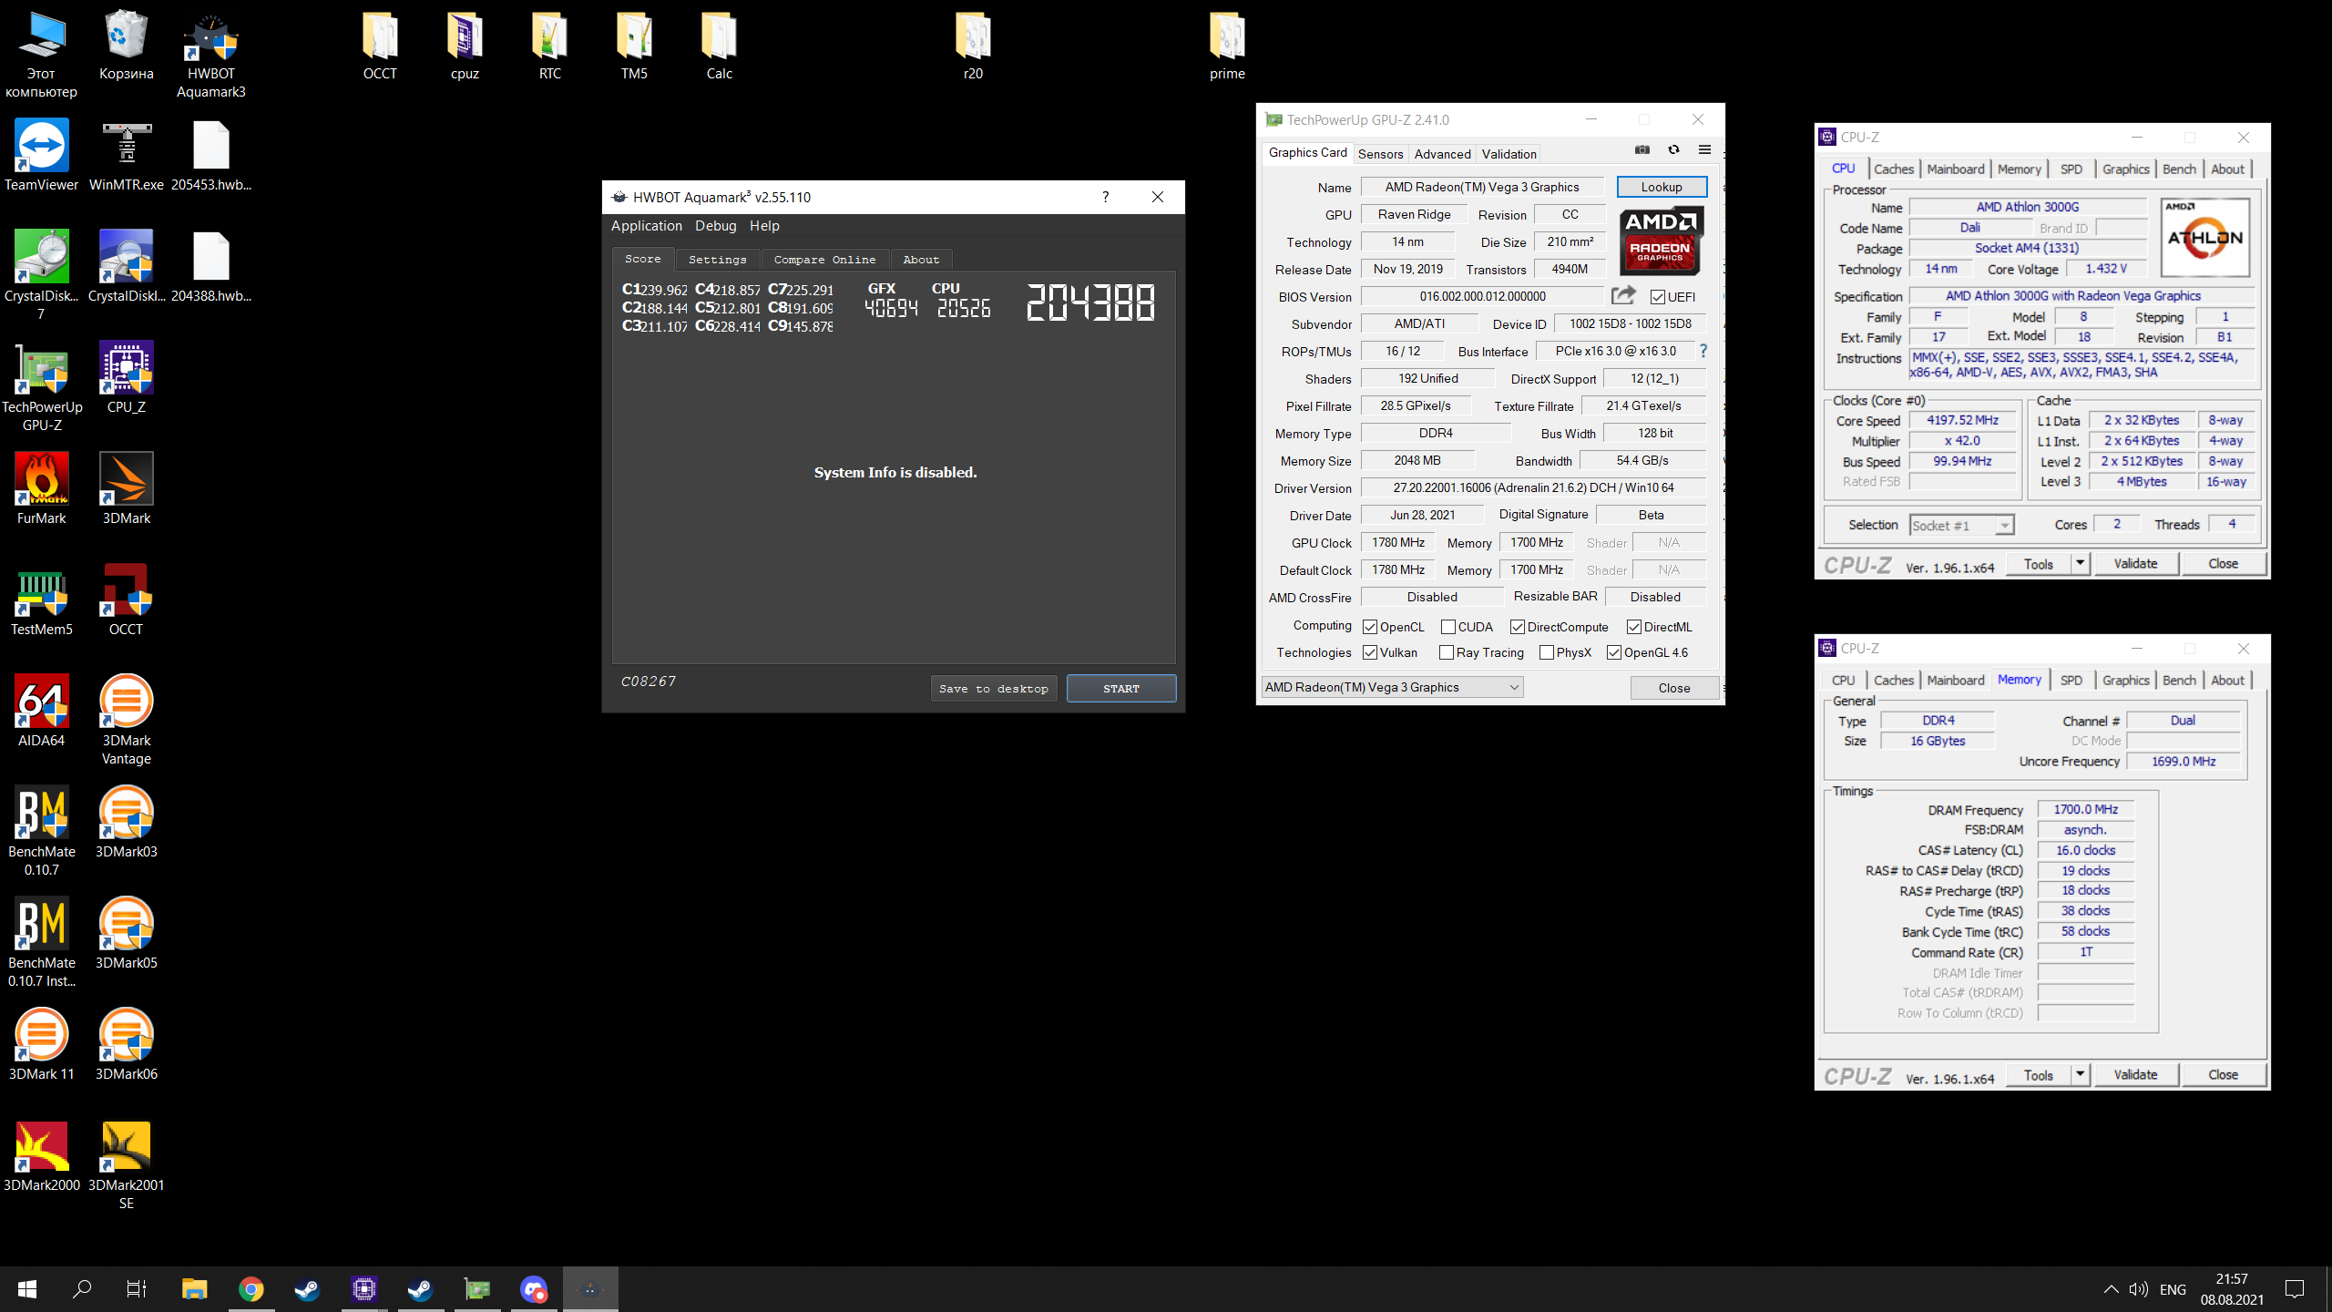
Task: Click GPU name field in GPU-Z
Action: click(x=1481, y=187)
